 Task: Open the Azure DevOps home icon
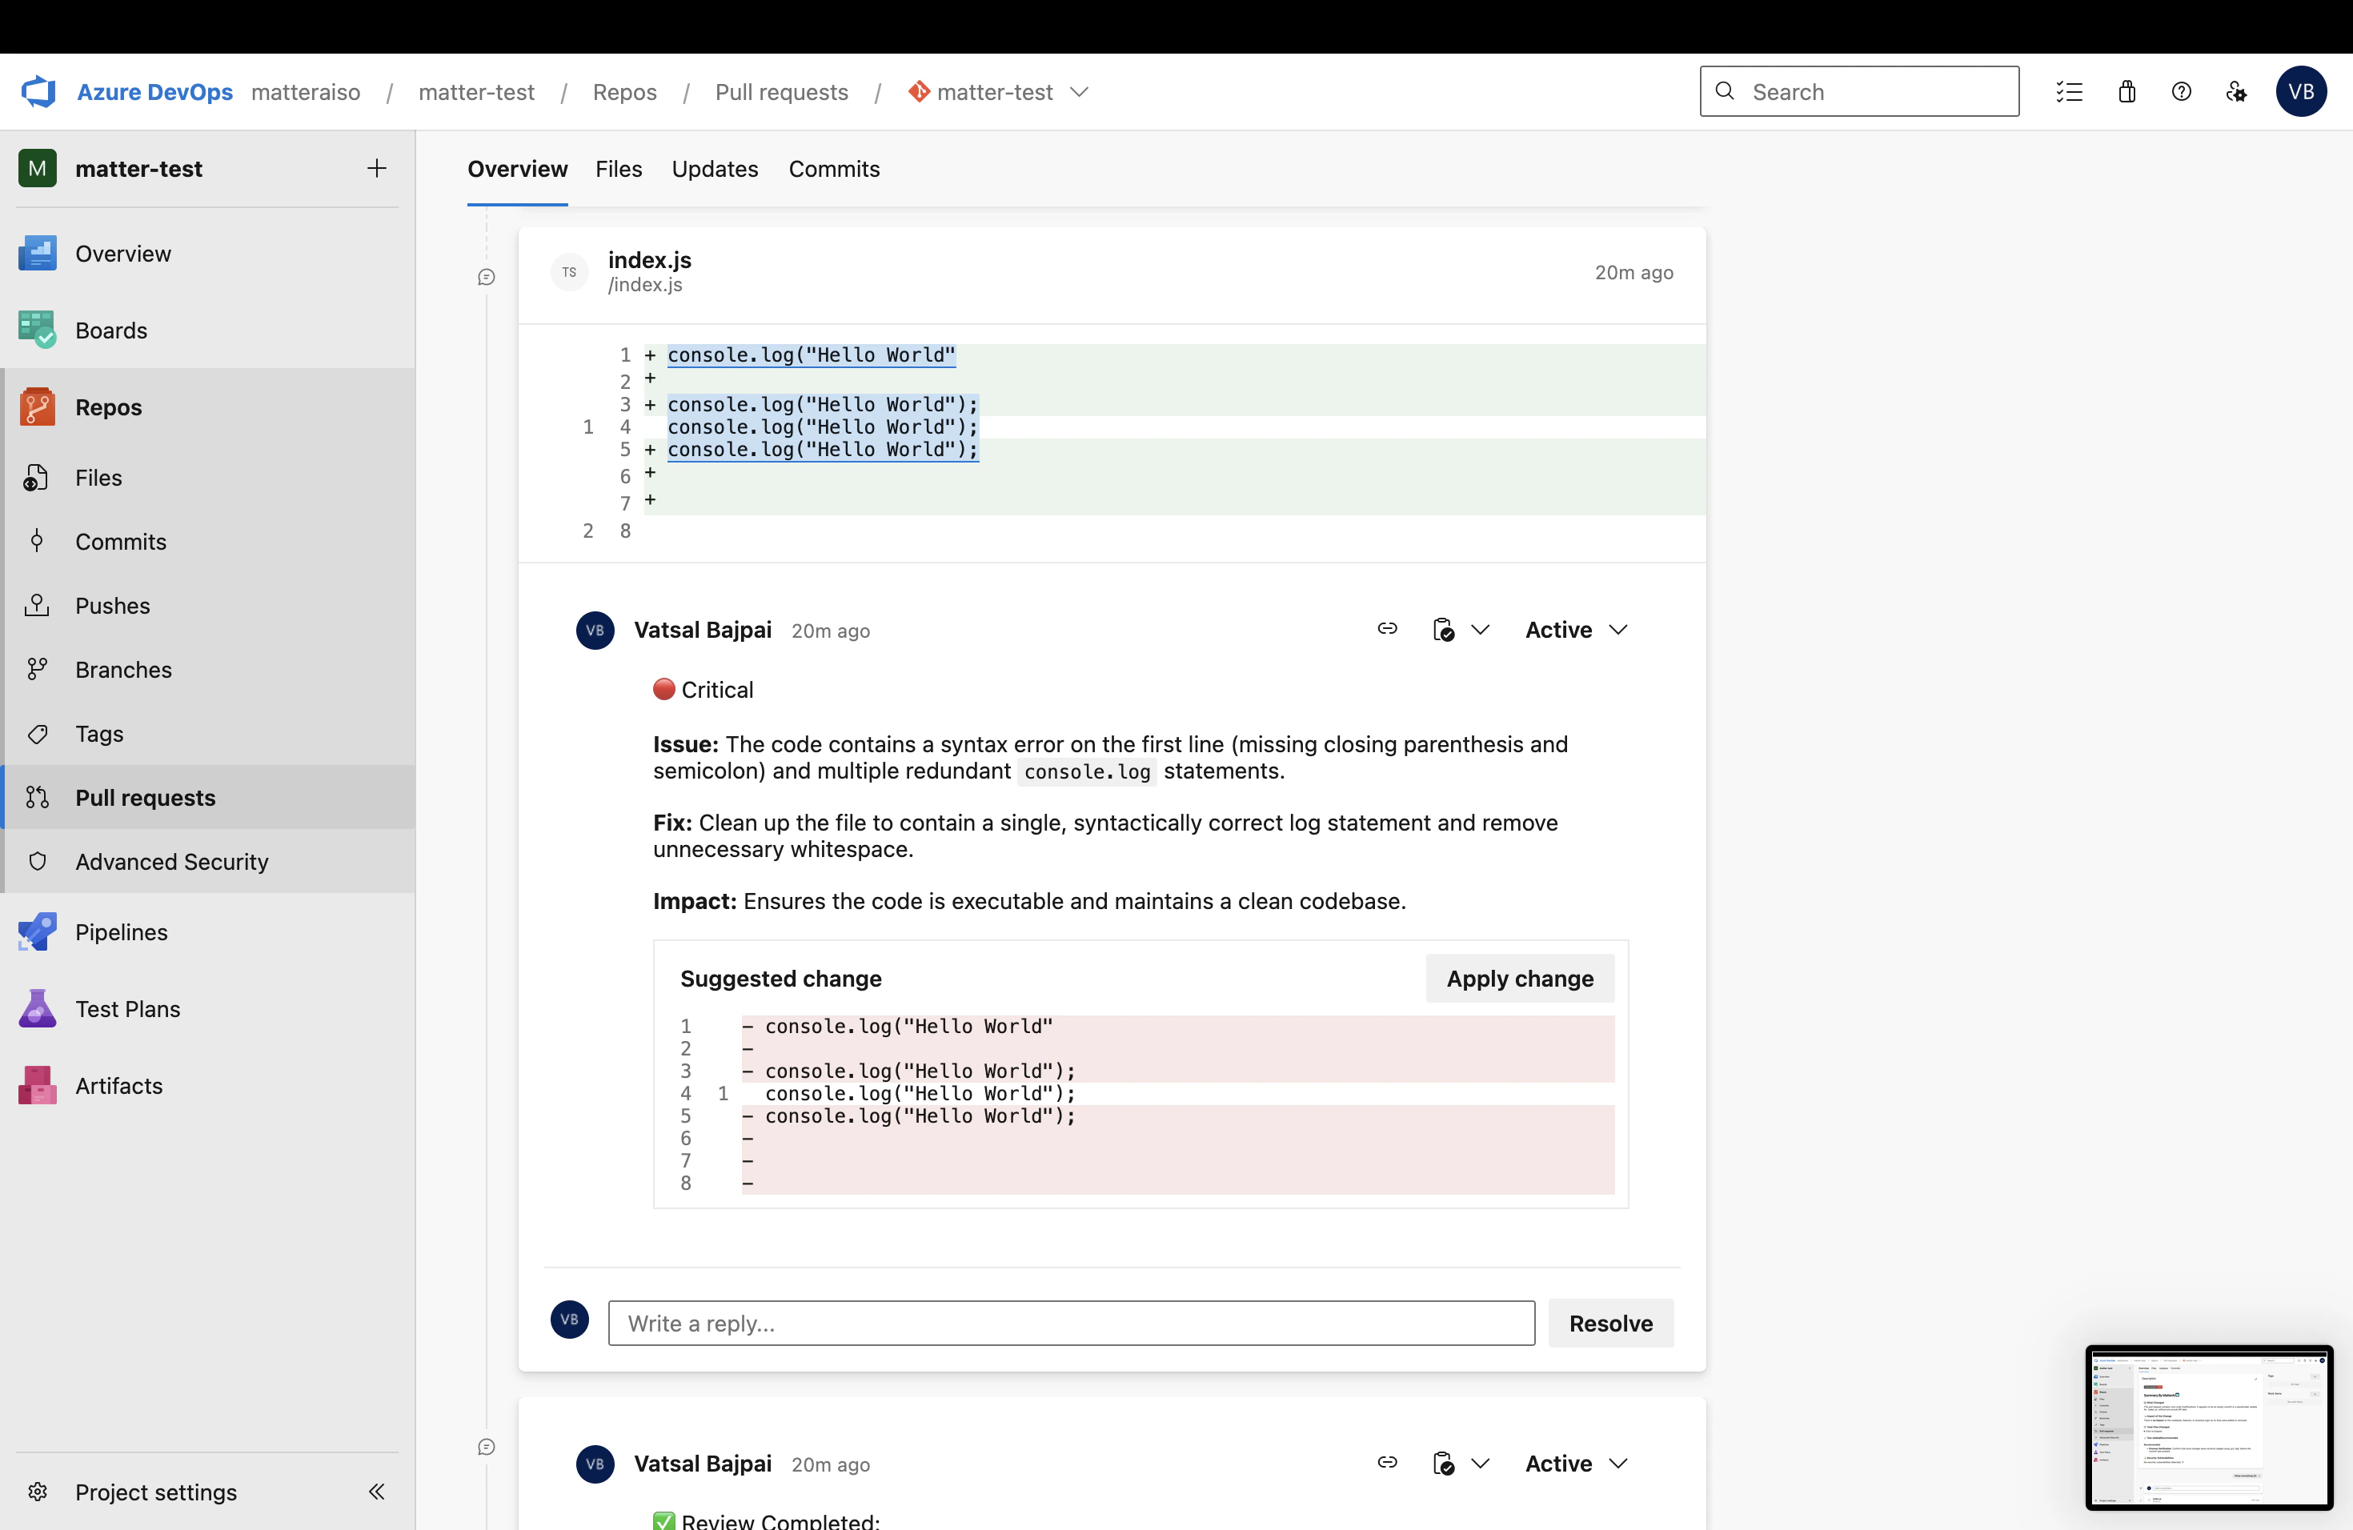click(37, 91)
